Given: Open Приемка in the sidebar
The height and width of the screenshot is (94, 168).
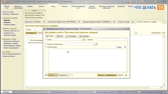Looking at the screenshot, I should pos(7,20).
